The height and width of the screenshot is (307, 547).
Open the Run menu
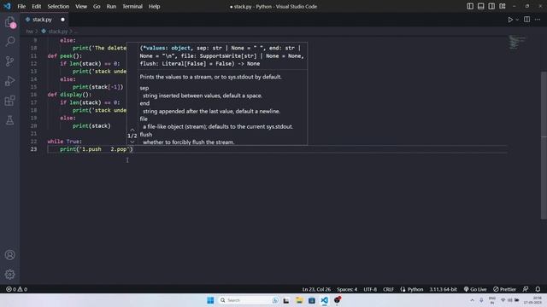[111, 6]
